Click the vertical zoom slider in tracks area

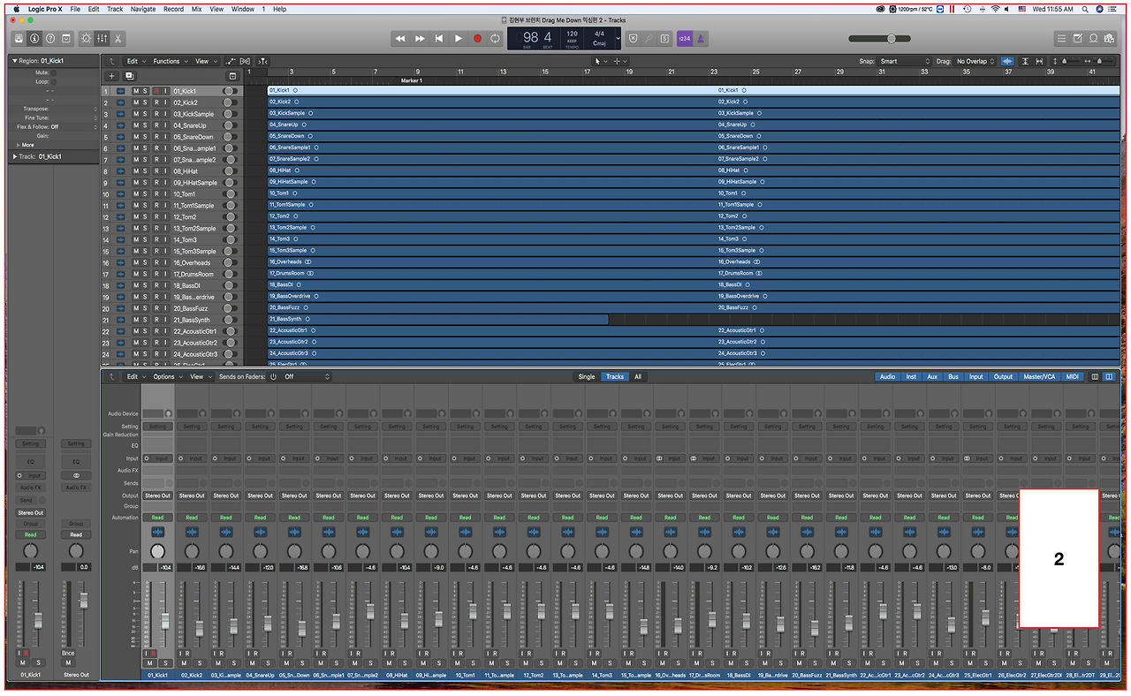(x=1065, y=61)
